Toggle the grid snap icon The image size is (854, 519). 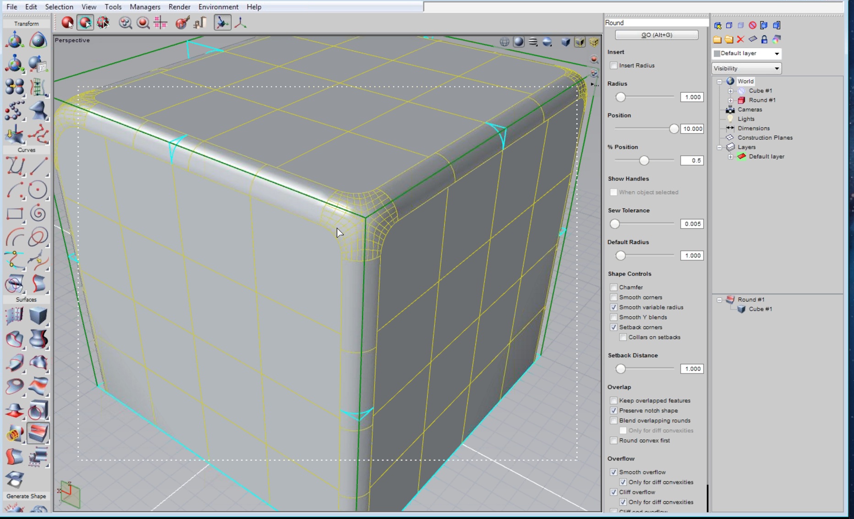pyautogui.click(x=160, y=22)
